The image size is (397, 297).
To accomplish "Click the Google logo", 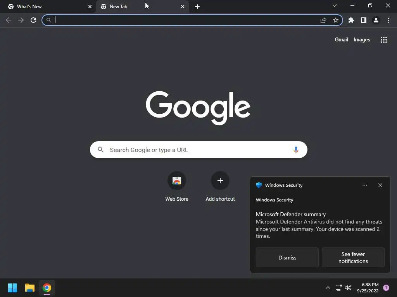I will point(198,108).
